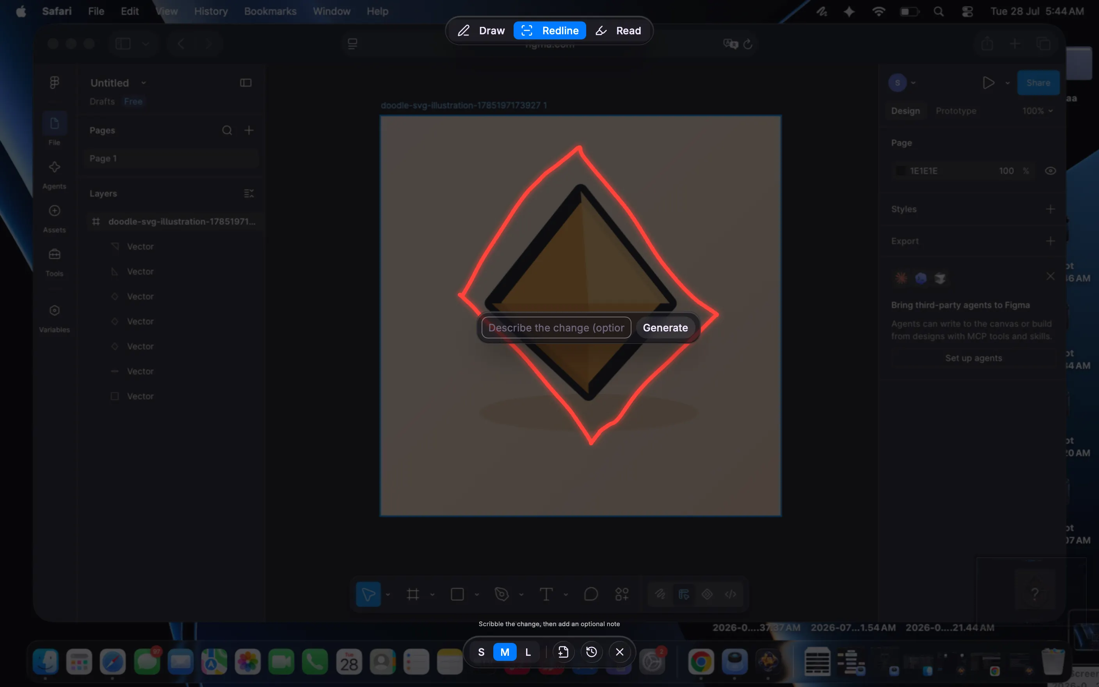
Task: Expand Pen tool dropdown arrow
Action: tap(521, 594)
